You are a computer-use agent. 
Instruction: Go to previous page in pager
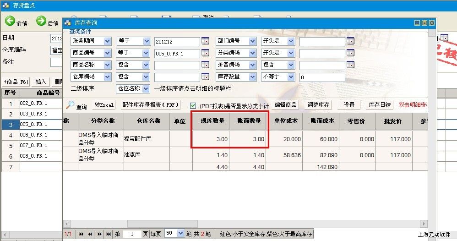click(90, 234)
